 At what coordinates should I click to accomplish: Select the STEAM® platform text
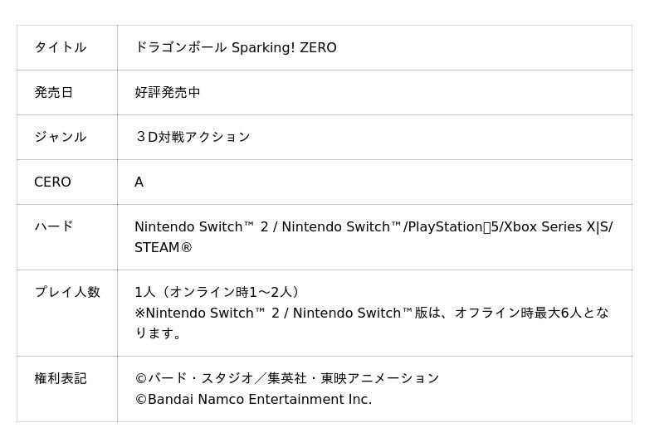164,247
